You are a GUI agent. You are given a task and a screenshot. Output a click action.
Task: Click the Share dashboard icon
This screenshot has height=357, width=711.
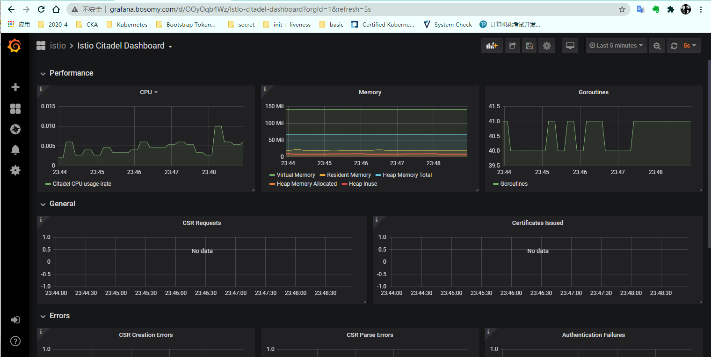[x=512, y=46]
